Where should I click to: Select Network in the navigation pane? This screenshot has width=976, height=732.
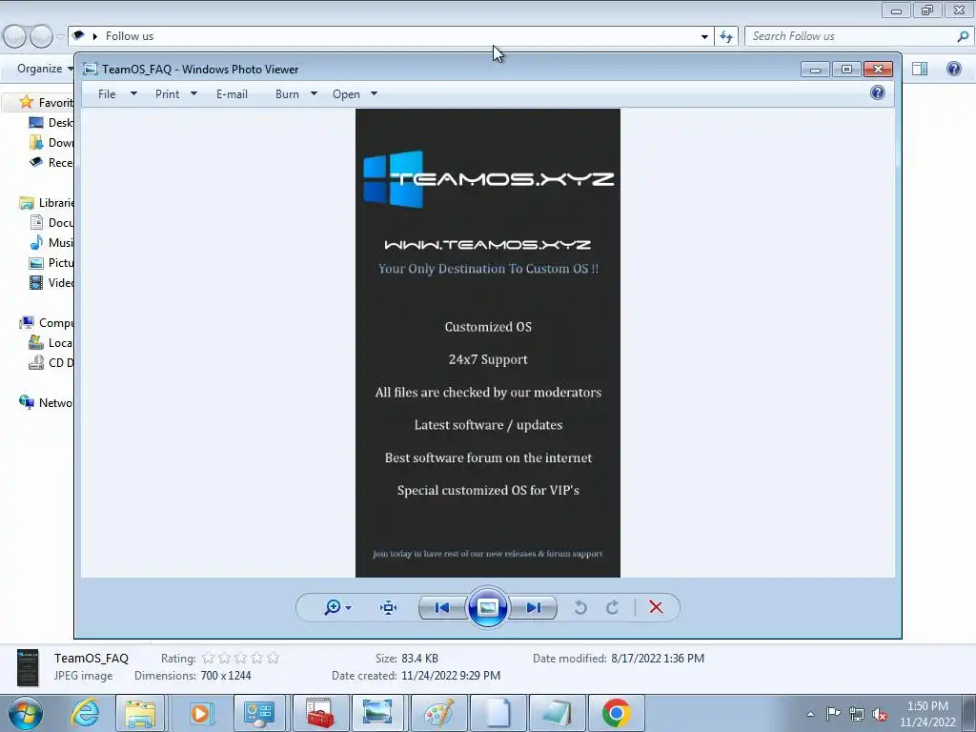pyautogui.click(x=46, y=403)
